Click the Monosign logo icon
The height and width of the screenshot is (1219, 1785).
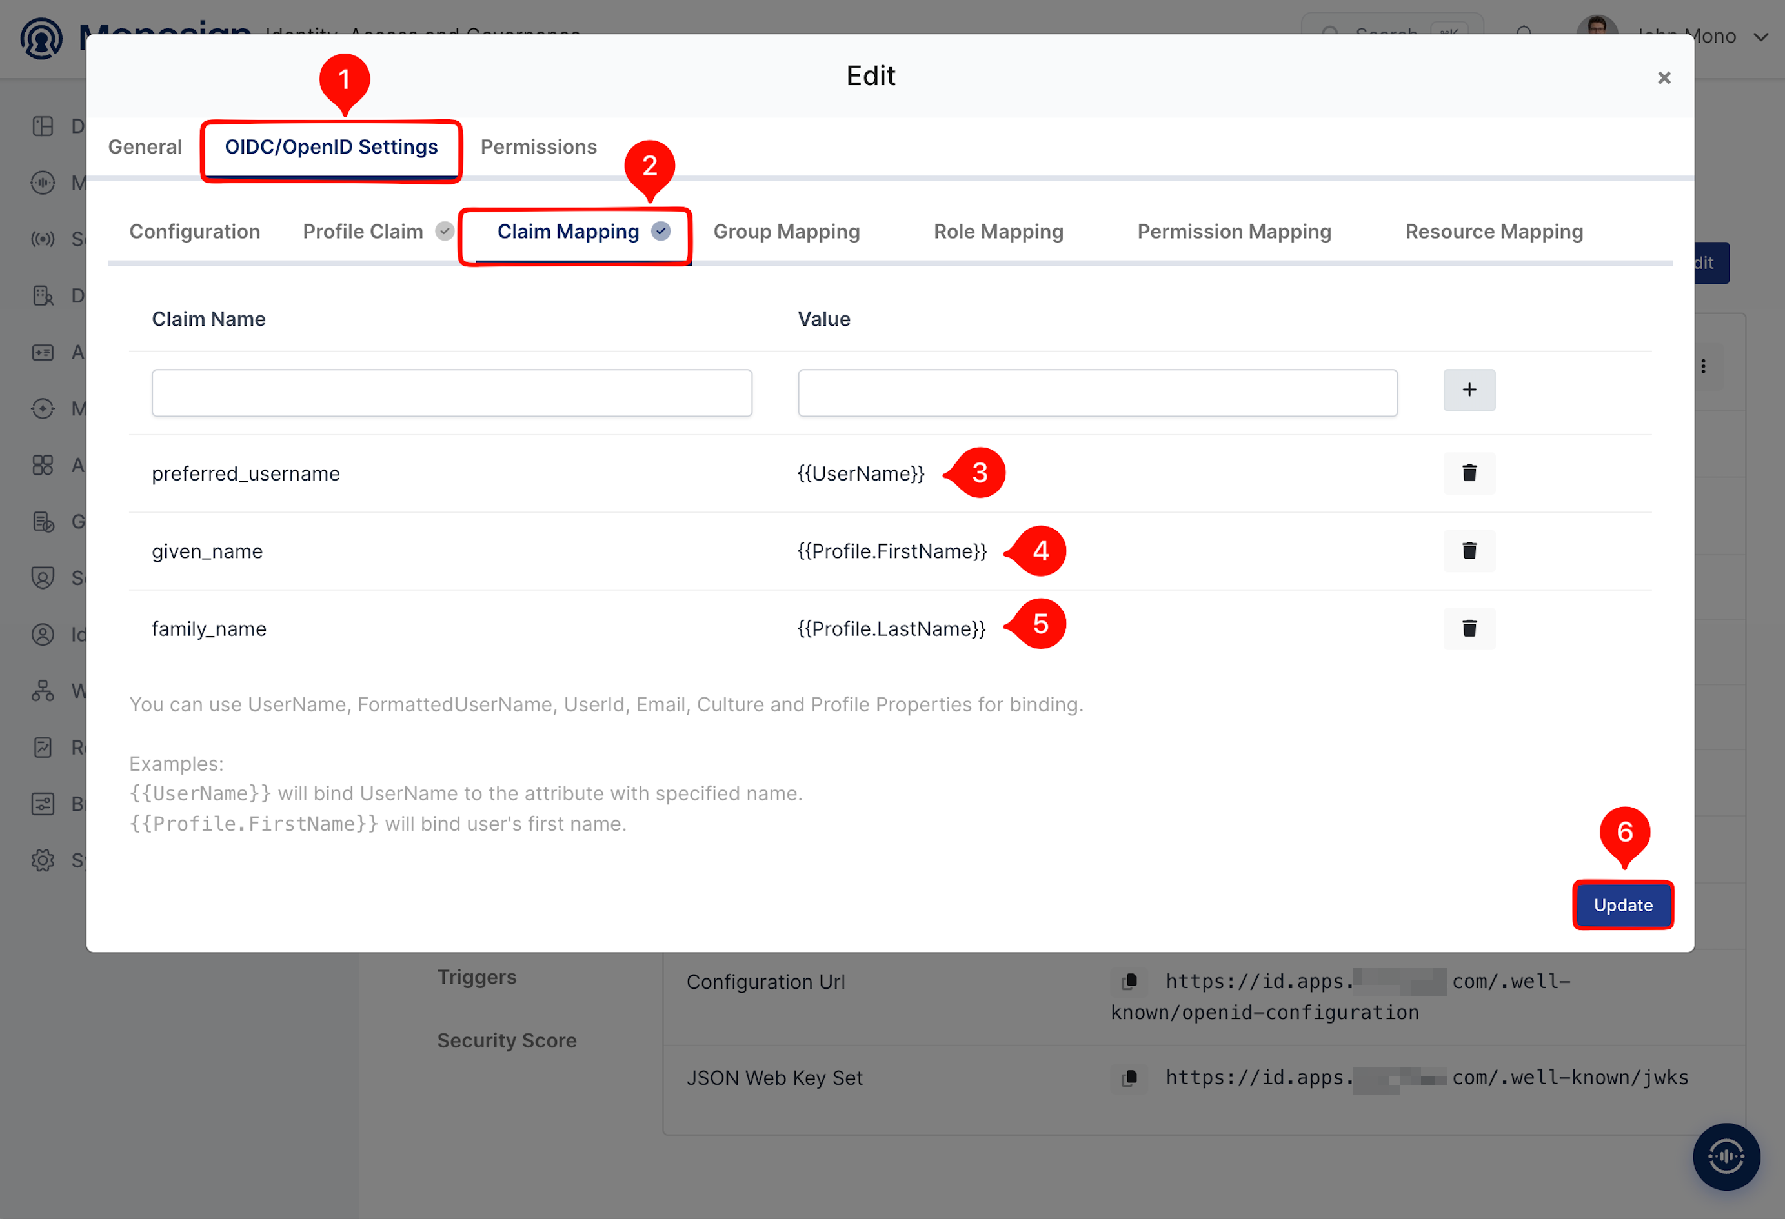[41, 39]
